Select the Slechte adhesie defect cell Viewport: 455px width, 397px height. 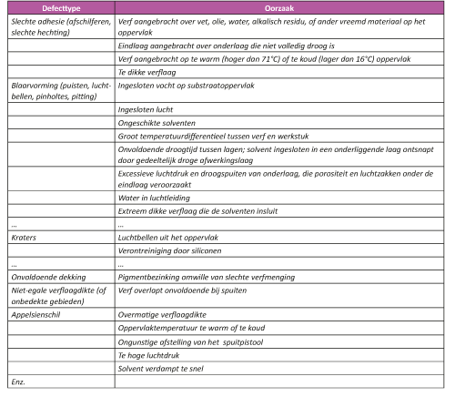(61, 26)
